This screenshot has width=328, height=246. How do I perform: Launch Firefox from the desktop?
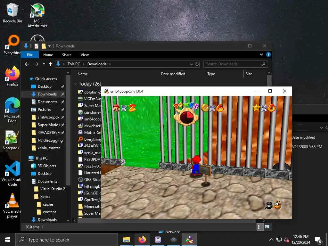pyautogui.click(x=12, y=76)
